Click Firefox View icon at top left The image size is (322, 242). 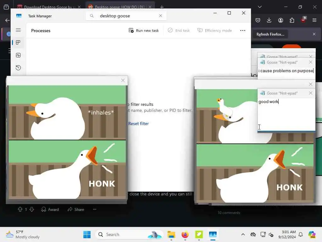(6, 7)
